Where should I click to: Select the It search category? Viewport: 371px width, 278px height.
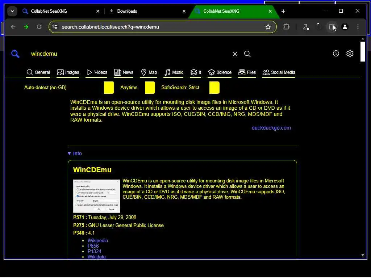coord(196,72)
